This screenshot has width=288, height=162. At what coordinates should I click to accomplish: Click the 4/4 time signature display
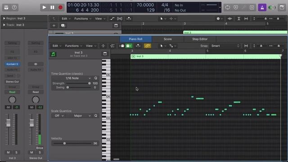pyautogui.click(x=165, y=5)
